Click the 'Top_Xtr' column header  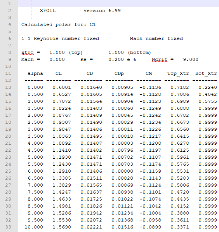coord(178,74)
